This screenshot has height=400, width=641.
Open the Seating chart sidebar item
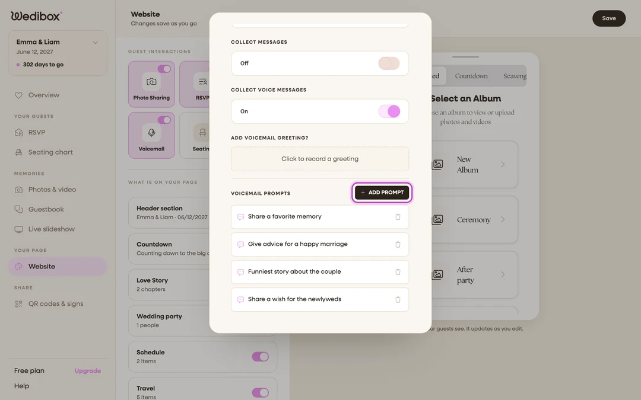click(x=50, y=152)
